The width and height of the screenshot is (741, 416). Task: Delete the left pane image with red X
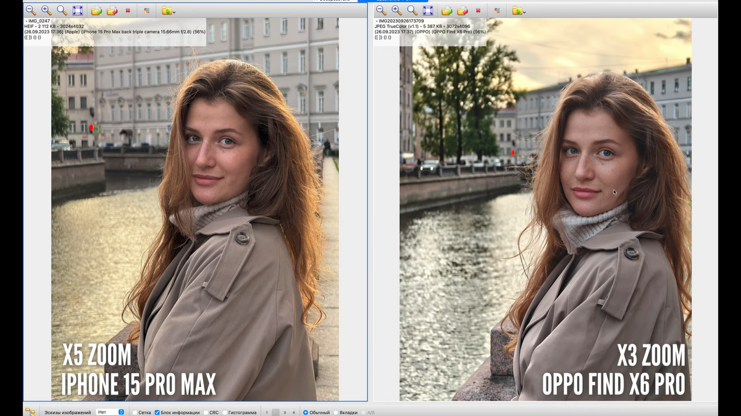pyautogui.click(x=128, y=10)
